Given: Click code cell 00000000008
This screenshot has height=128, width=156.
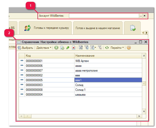Looking at the screenshot, I should tap(50, 90).
